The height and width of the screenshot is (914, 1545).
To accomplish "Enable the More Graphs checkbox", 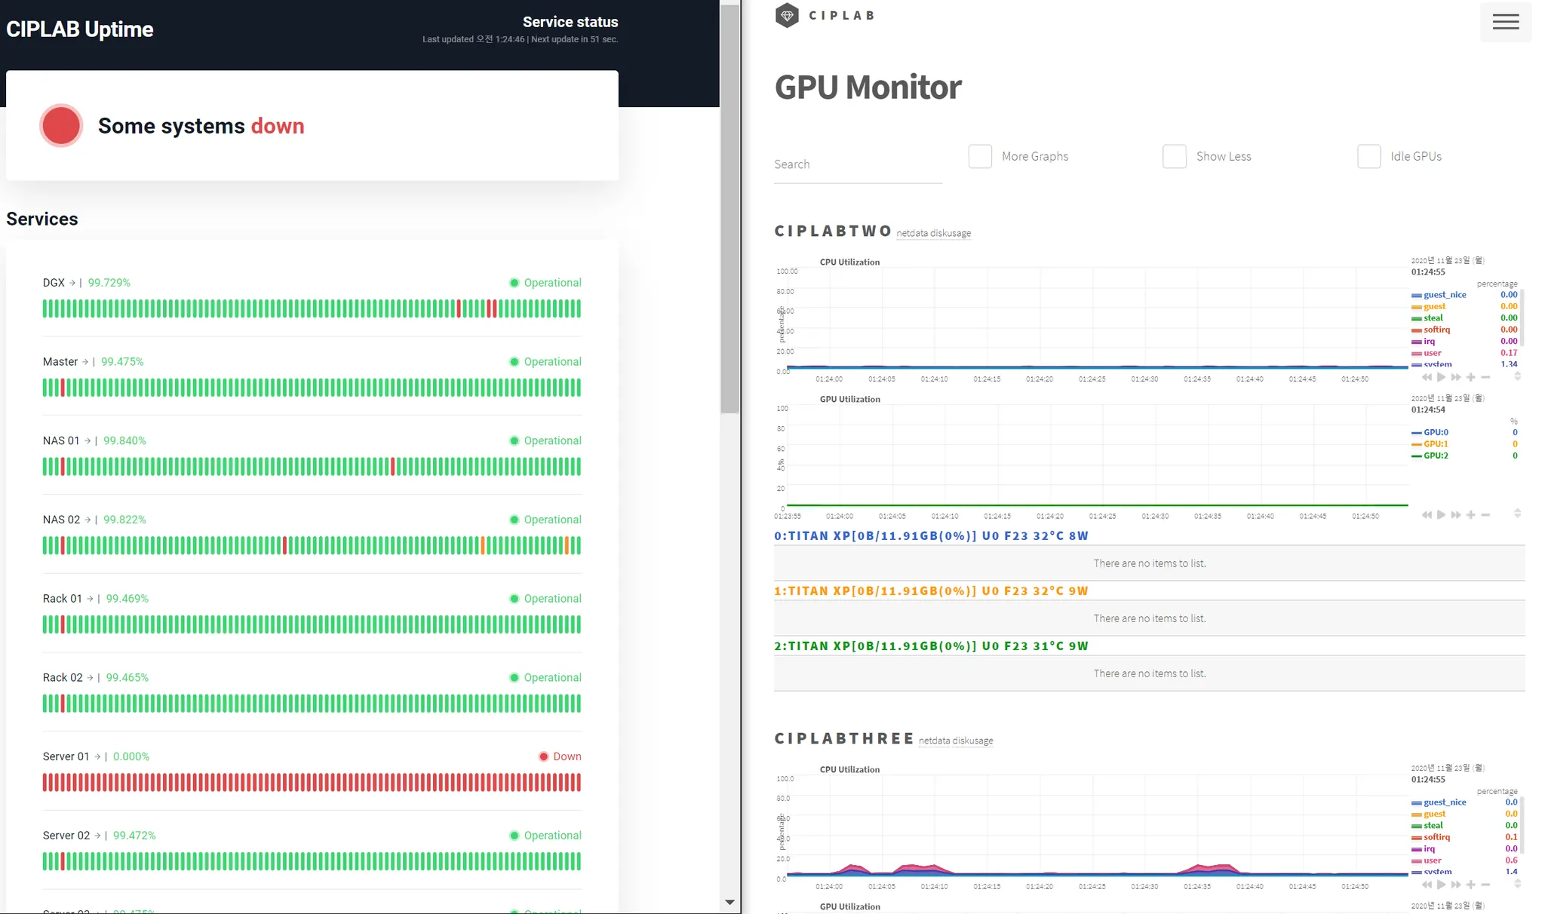I will coord(979,156).
